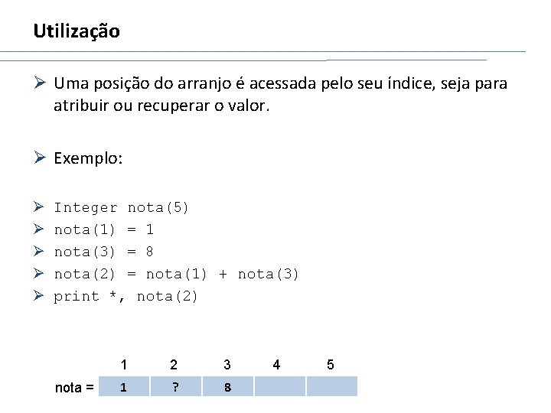Click the column index number 2 above the array
Screen dimensions: 551x413
click(174, 364)
